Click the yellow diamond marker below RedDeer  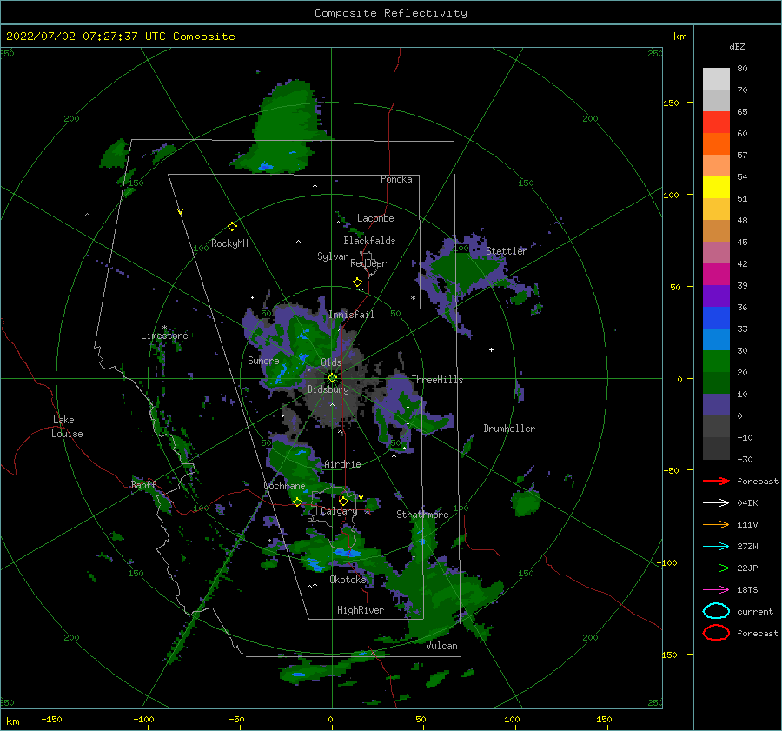coord(357,282)
